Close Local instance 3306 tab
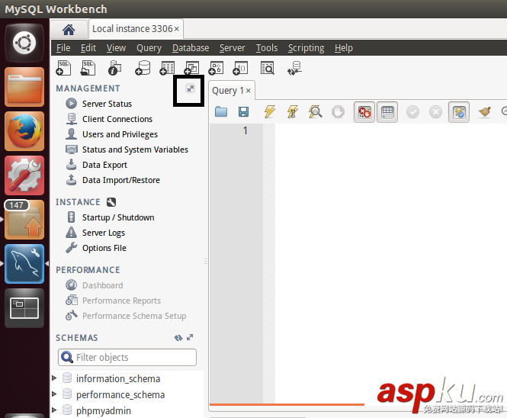This screenshot has height=418, width=507. 177,29
